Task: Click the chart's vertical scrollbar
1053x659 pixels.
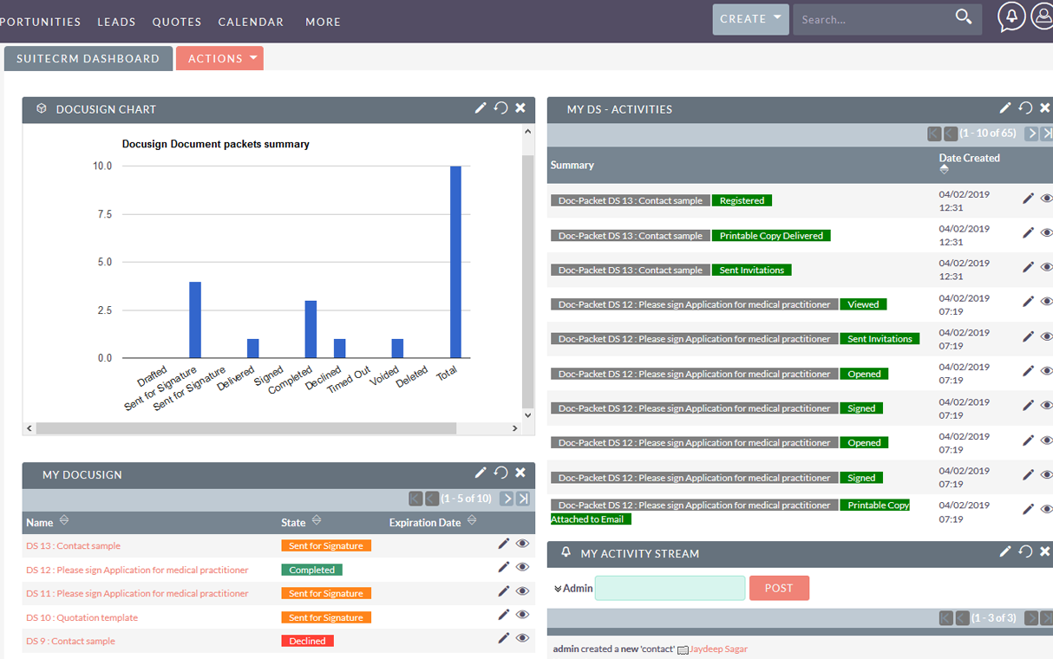Action: coord(527,282)
